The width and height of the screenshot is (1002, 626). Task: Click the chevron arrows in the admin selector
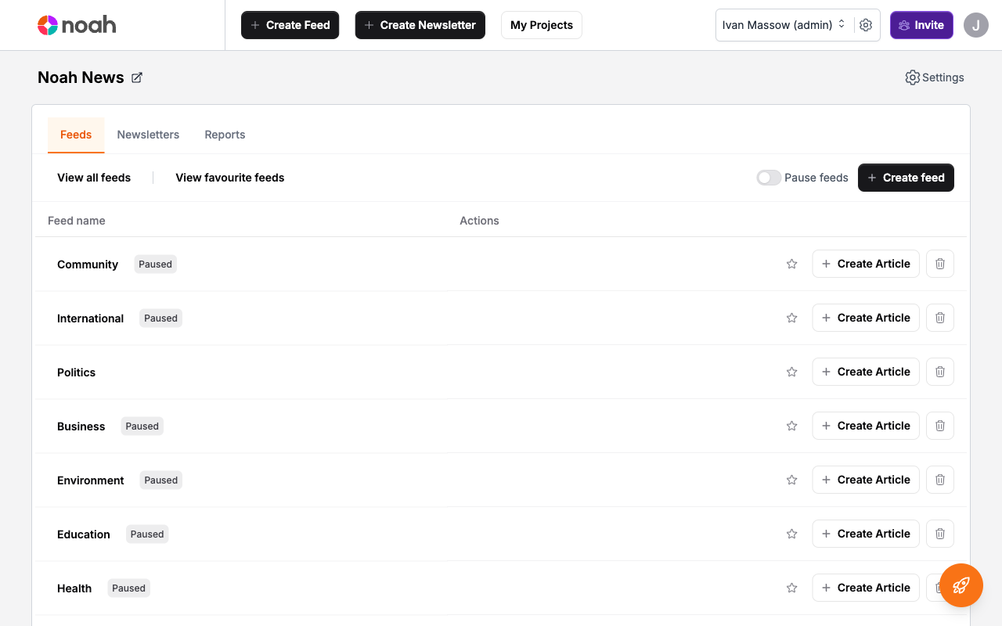tap(842, 24)
